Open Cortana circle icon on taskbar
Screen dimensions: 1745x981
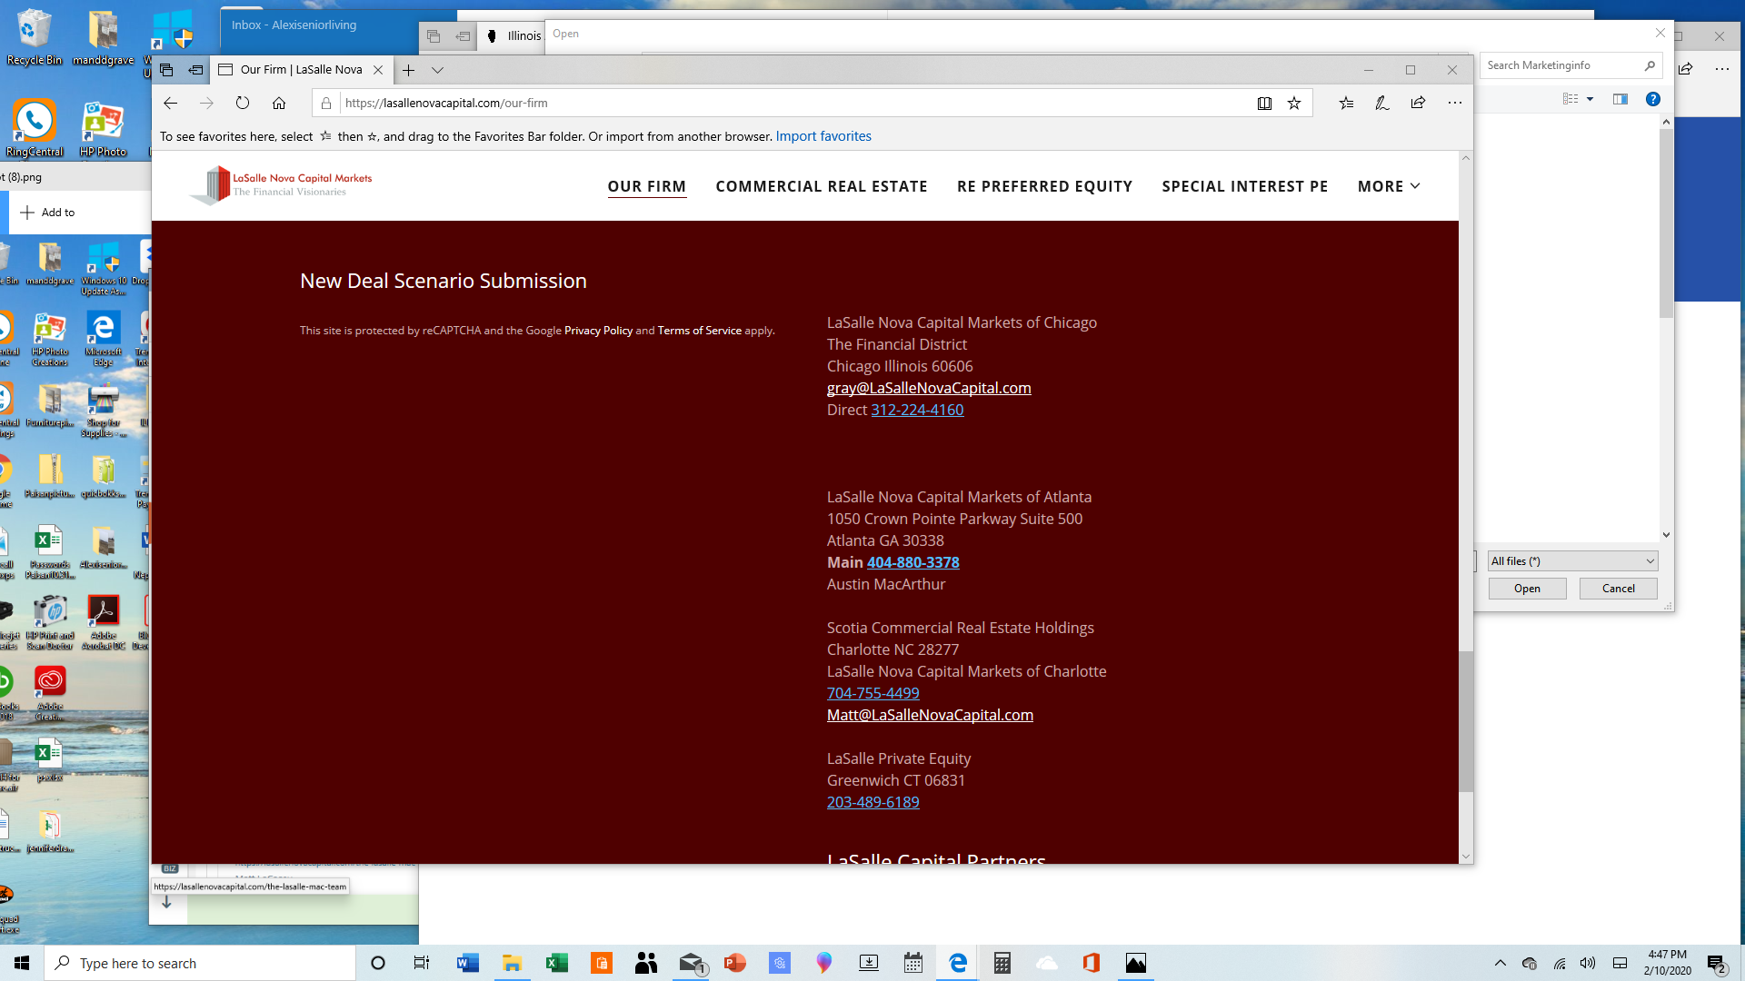tap(378, 963)
